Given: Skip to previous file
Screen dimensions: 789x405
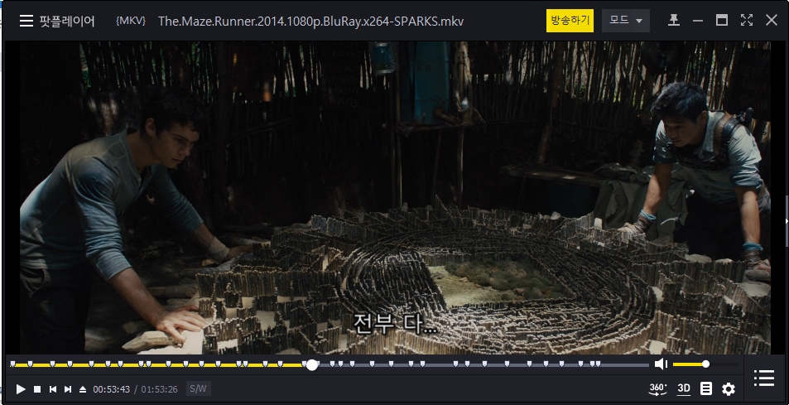Looking at the screenshot, I should [52, 389].
